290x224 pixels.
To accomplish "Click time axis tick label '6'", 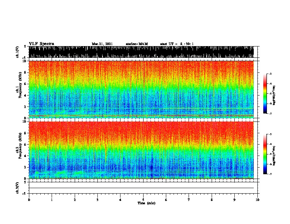I will coord(166,200).
